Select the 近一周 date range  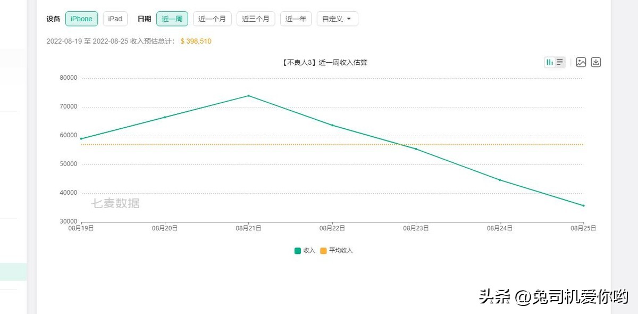[172, 19]
